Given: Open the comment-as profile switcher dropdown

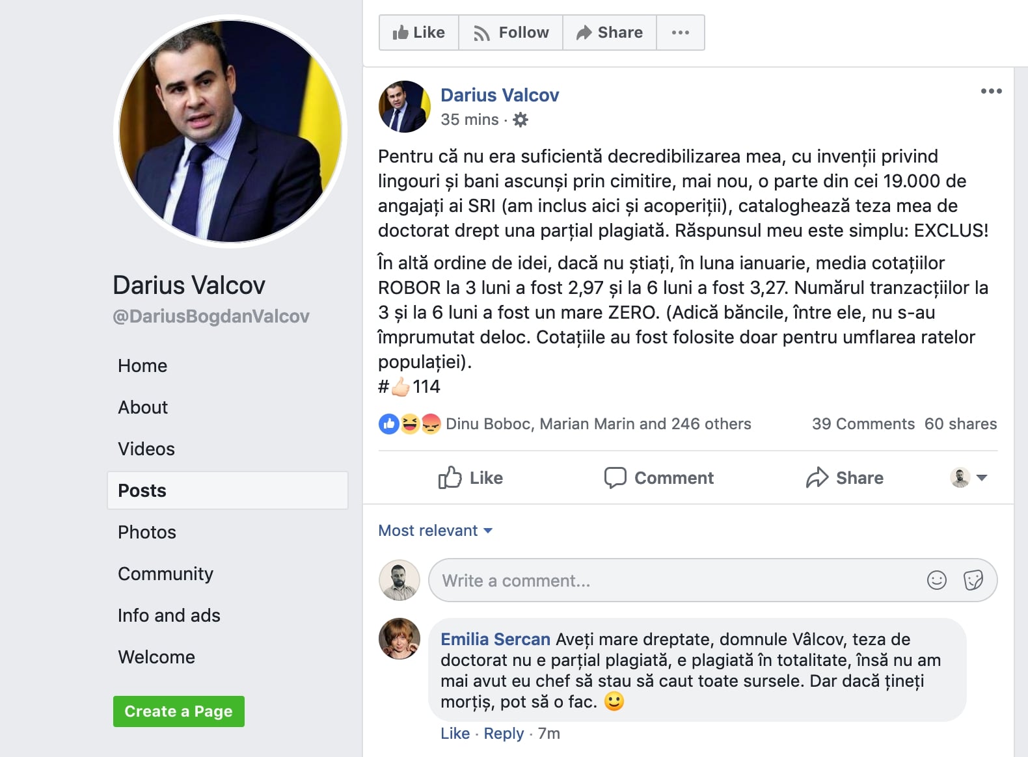Looking at the screenshot, I should pos(969,478).
